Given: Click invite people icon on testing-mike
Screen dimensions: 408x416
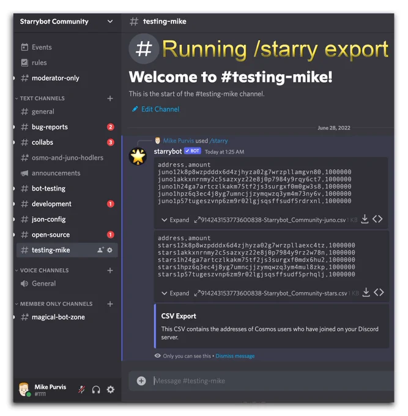Looking at the screenshot, I should (x=100, y=250).
